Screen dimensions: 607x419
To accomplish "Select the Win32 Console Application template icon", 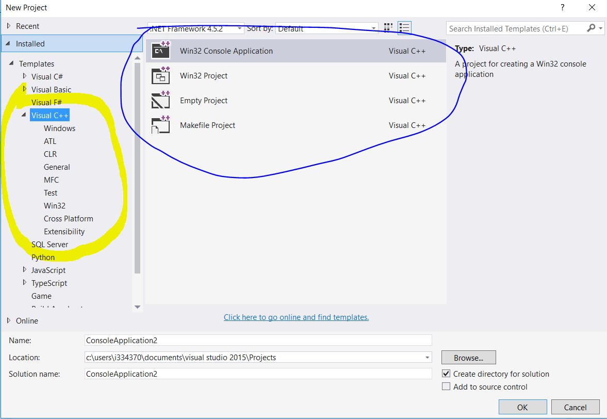I will coord(160,51).
